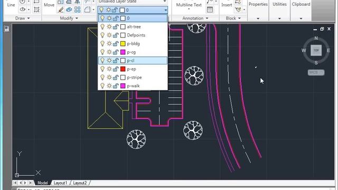The image size is (338, 190).
Task: Select the p-cl layer from list
Action: pos(133,61)
